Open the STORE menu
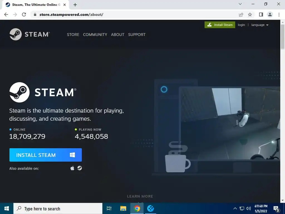285x214 pixels. 73,35
